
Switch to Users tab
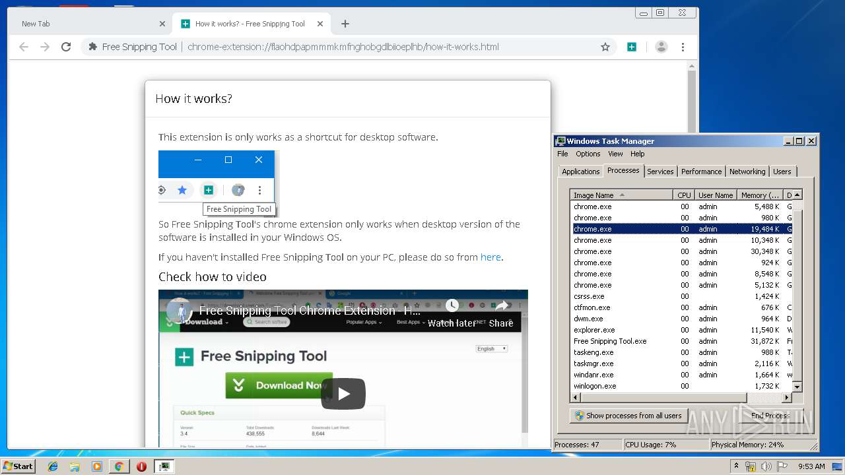pos(782,172)
